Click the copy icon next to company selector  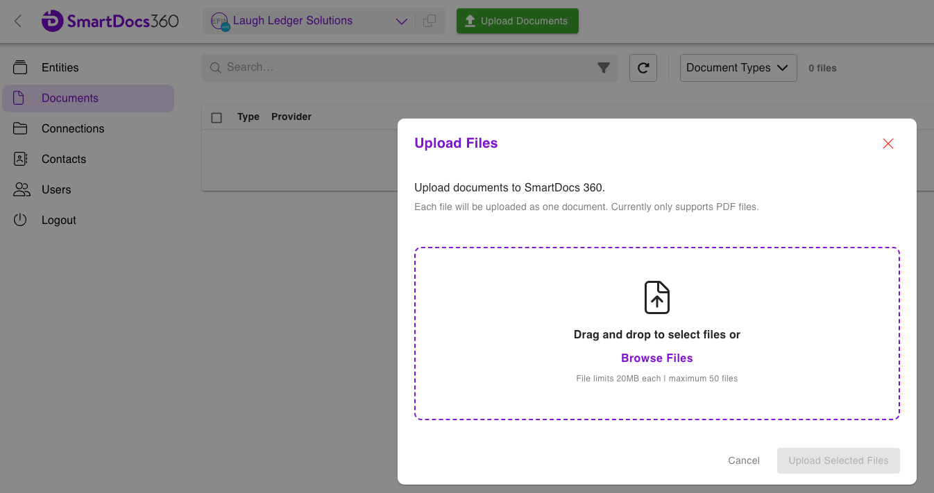coord(430,20)
